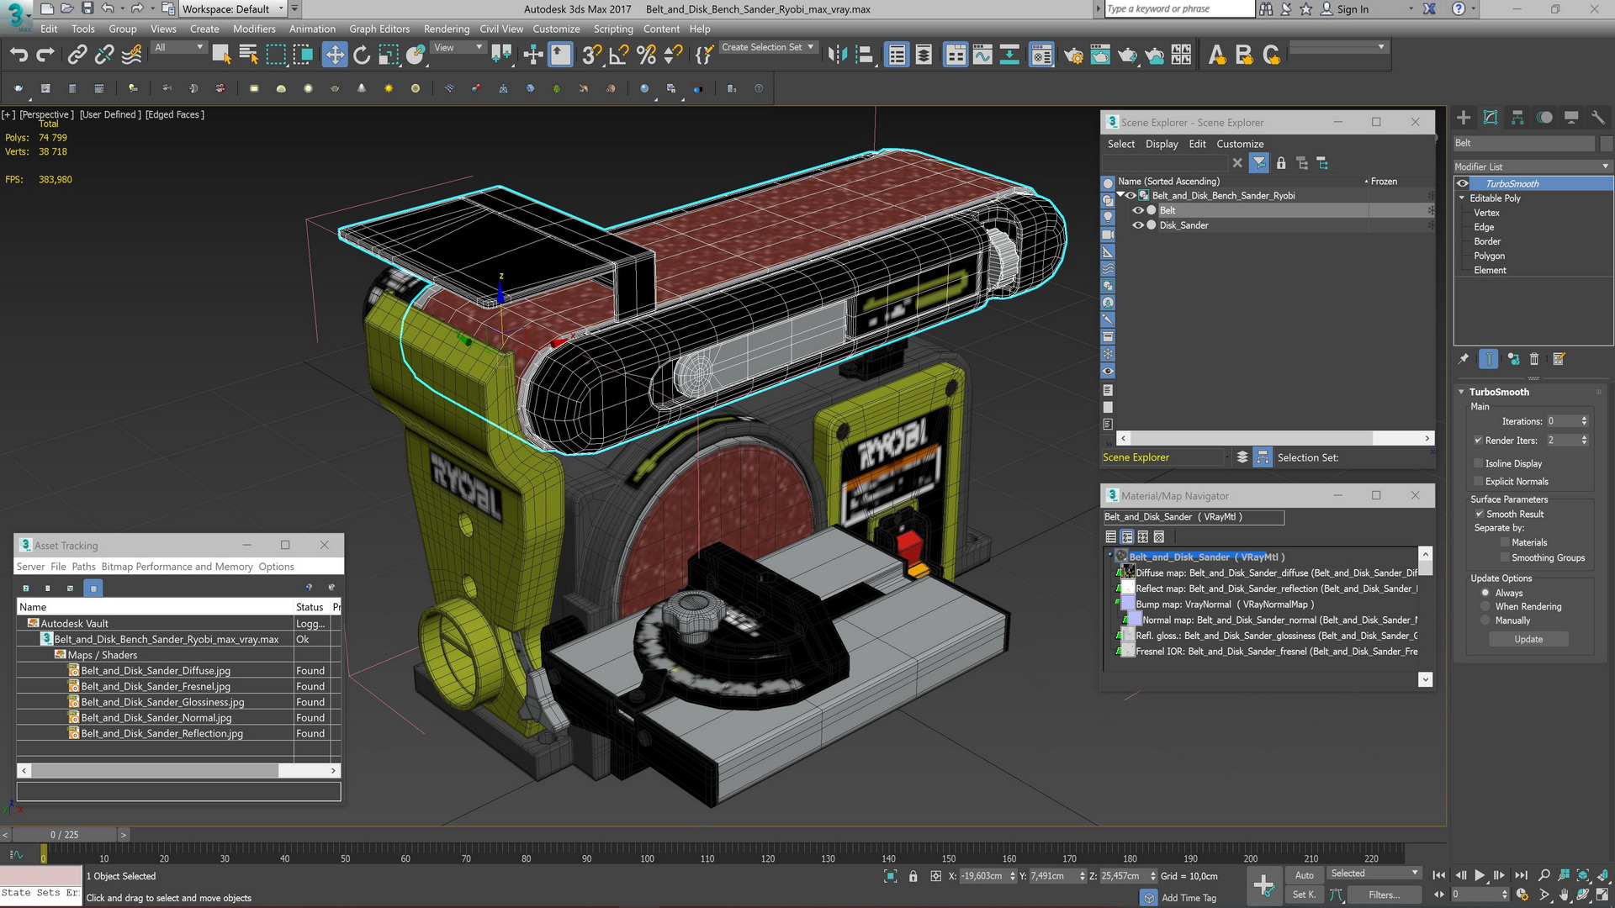Click the time slider at 0 / 225
Image resolution: width=1615 pixels, height=908 pixels.
65,834
